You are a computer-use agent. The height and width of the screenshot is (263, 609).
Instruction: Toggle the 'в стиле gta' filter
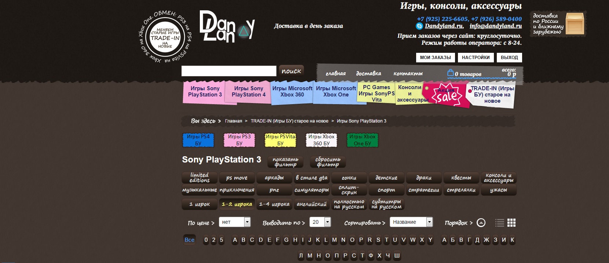pyautogui.click(x=312, y=178)
